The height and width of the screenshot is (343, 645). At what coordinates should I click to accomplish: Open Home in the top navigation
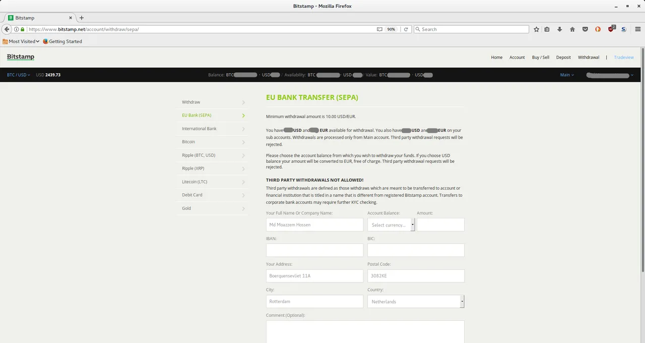497,58
